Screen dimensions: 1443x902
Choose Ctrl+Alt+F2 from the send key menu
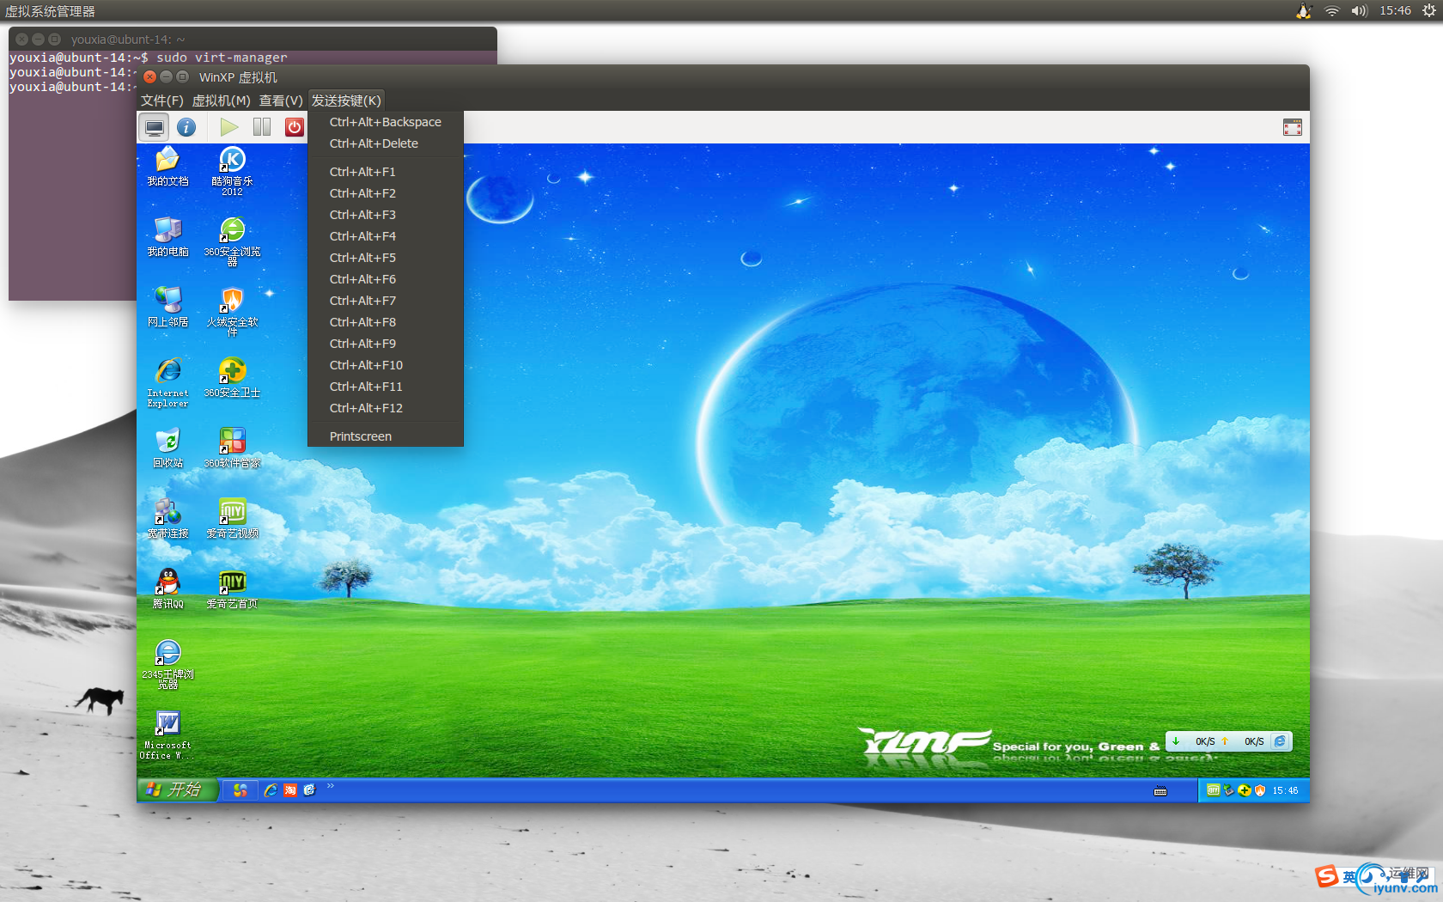coord(386,193)
